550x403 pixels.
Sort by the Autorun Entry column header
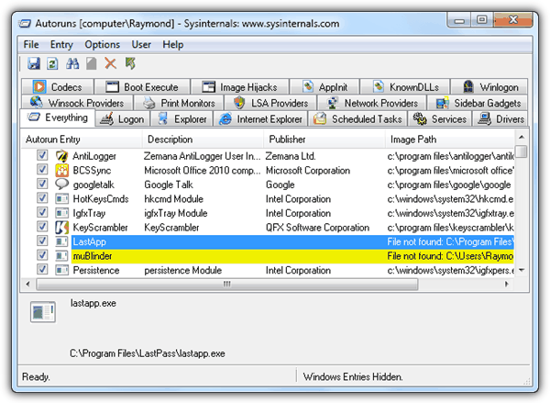pos(82,140)
